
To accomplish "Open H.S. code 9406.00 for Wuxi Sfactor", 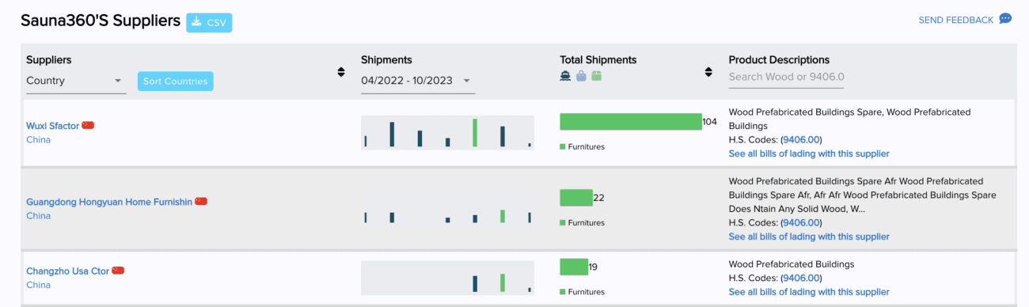I will click(802, 139).
